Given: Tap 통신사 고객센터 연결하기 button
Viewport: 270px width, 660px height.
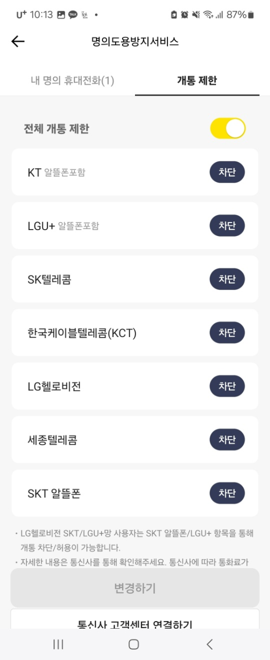Looking at the screenshot, I should [x=135, y=620].
